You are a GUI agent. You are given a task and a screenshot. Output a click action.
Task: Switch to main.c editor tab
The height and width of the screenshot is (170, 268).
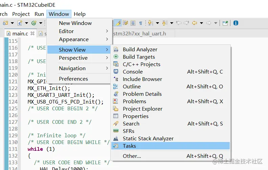pos(20,33)
